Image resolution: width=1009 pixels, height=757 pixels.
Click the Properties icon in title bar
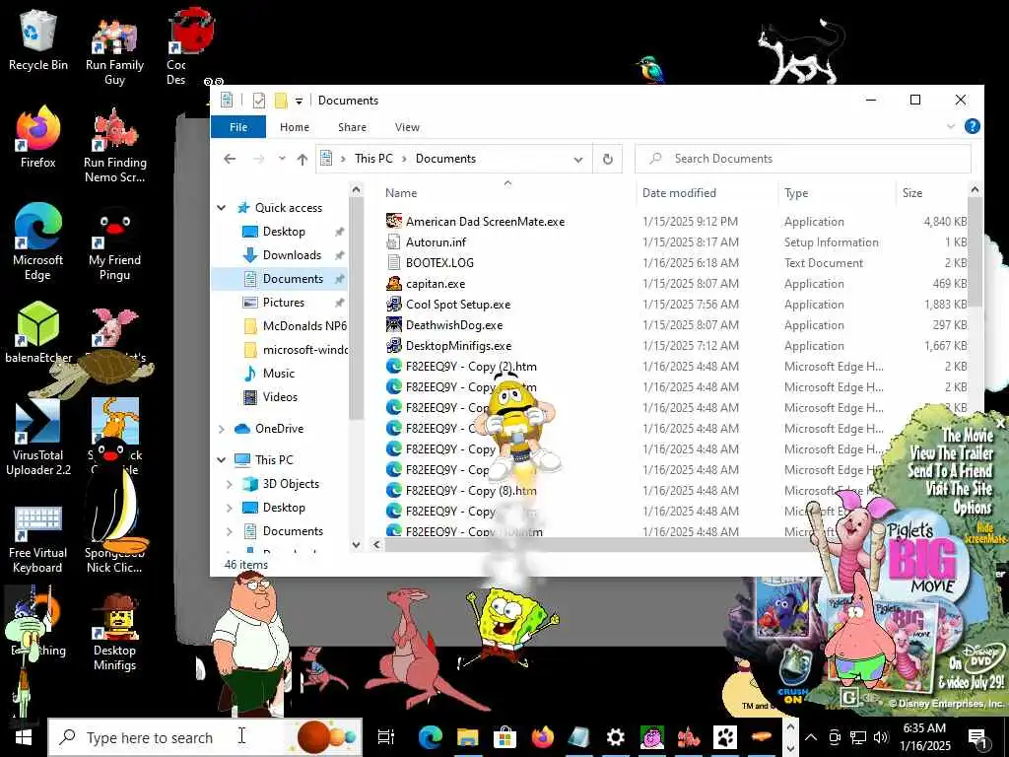(259, 101)
